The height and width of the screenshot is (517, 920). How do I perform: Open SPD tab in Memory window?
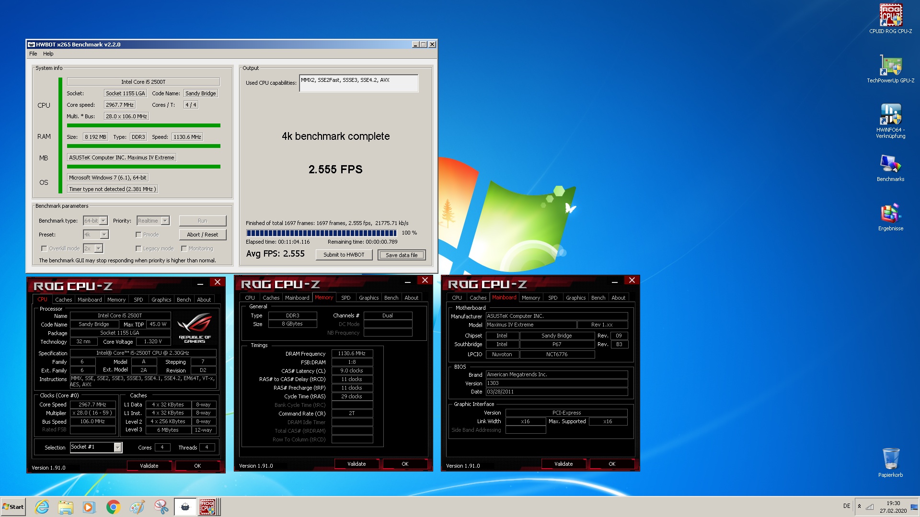pos(345,298)
